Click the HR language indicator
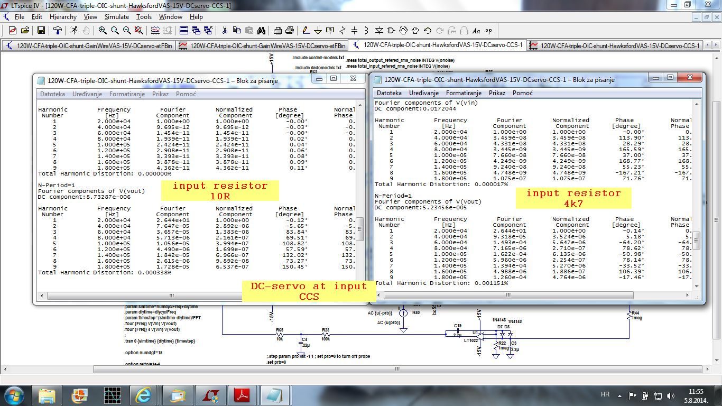Screen dimensions: 722x406 [x=605, y=395]
